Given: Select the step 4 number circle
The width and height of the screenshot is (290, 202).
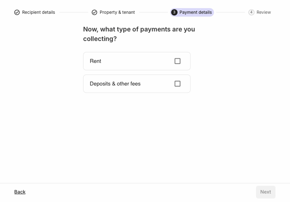Looking at the screenshot, I should [x=251, y=13].
